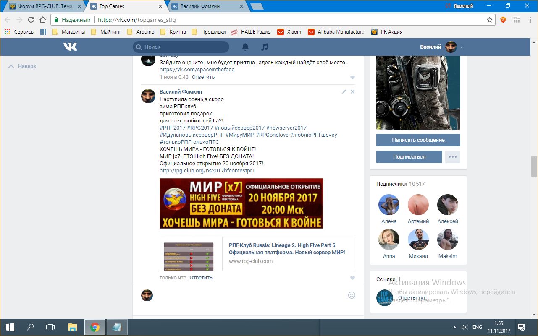
Task: Click Подписаться button
Action: click(x=409, y=157)
